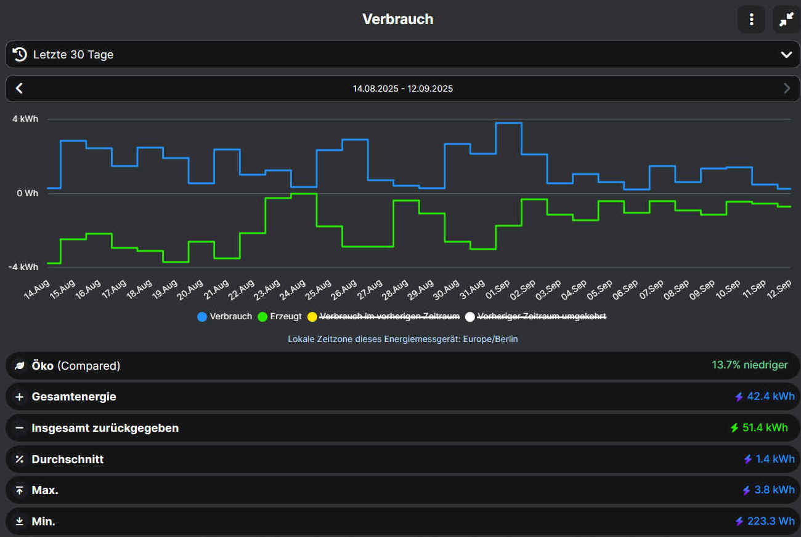
Task: Click the 13.7% niedriger value
Action: (749, 365)
